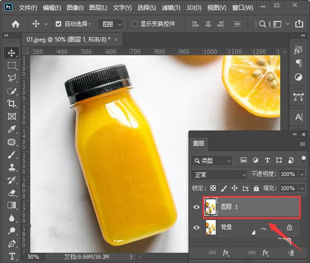Select the Polygonal Lasso tool

tap(11, 78)
